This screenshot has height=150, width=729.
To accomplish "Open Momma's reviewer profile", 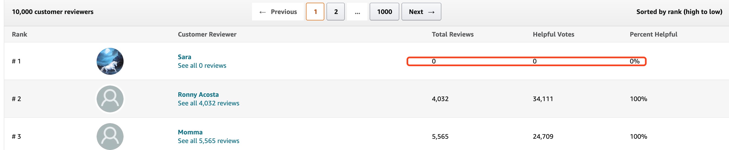I will (x=190, y=132).
